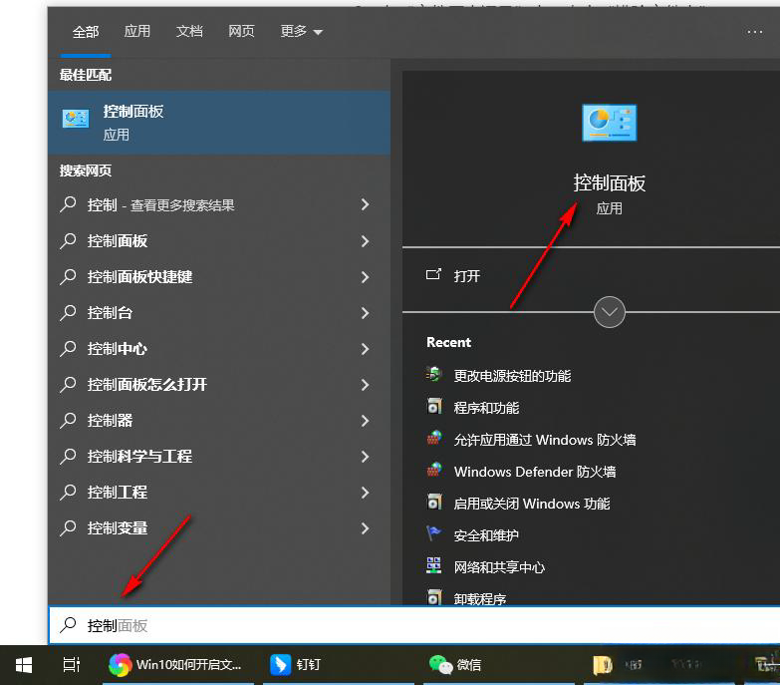Open recent item 程序和功能

pyautogui.click(x=486, y=408)
